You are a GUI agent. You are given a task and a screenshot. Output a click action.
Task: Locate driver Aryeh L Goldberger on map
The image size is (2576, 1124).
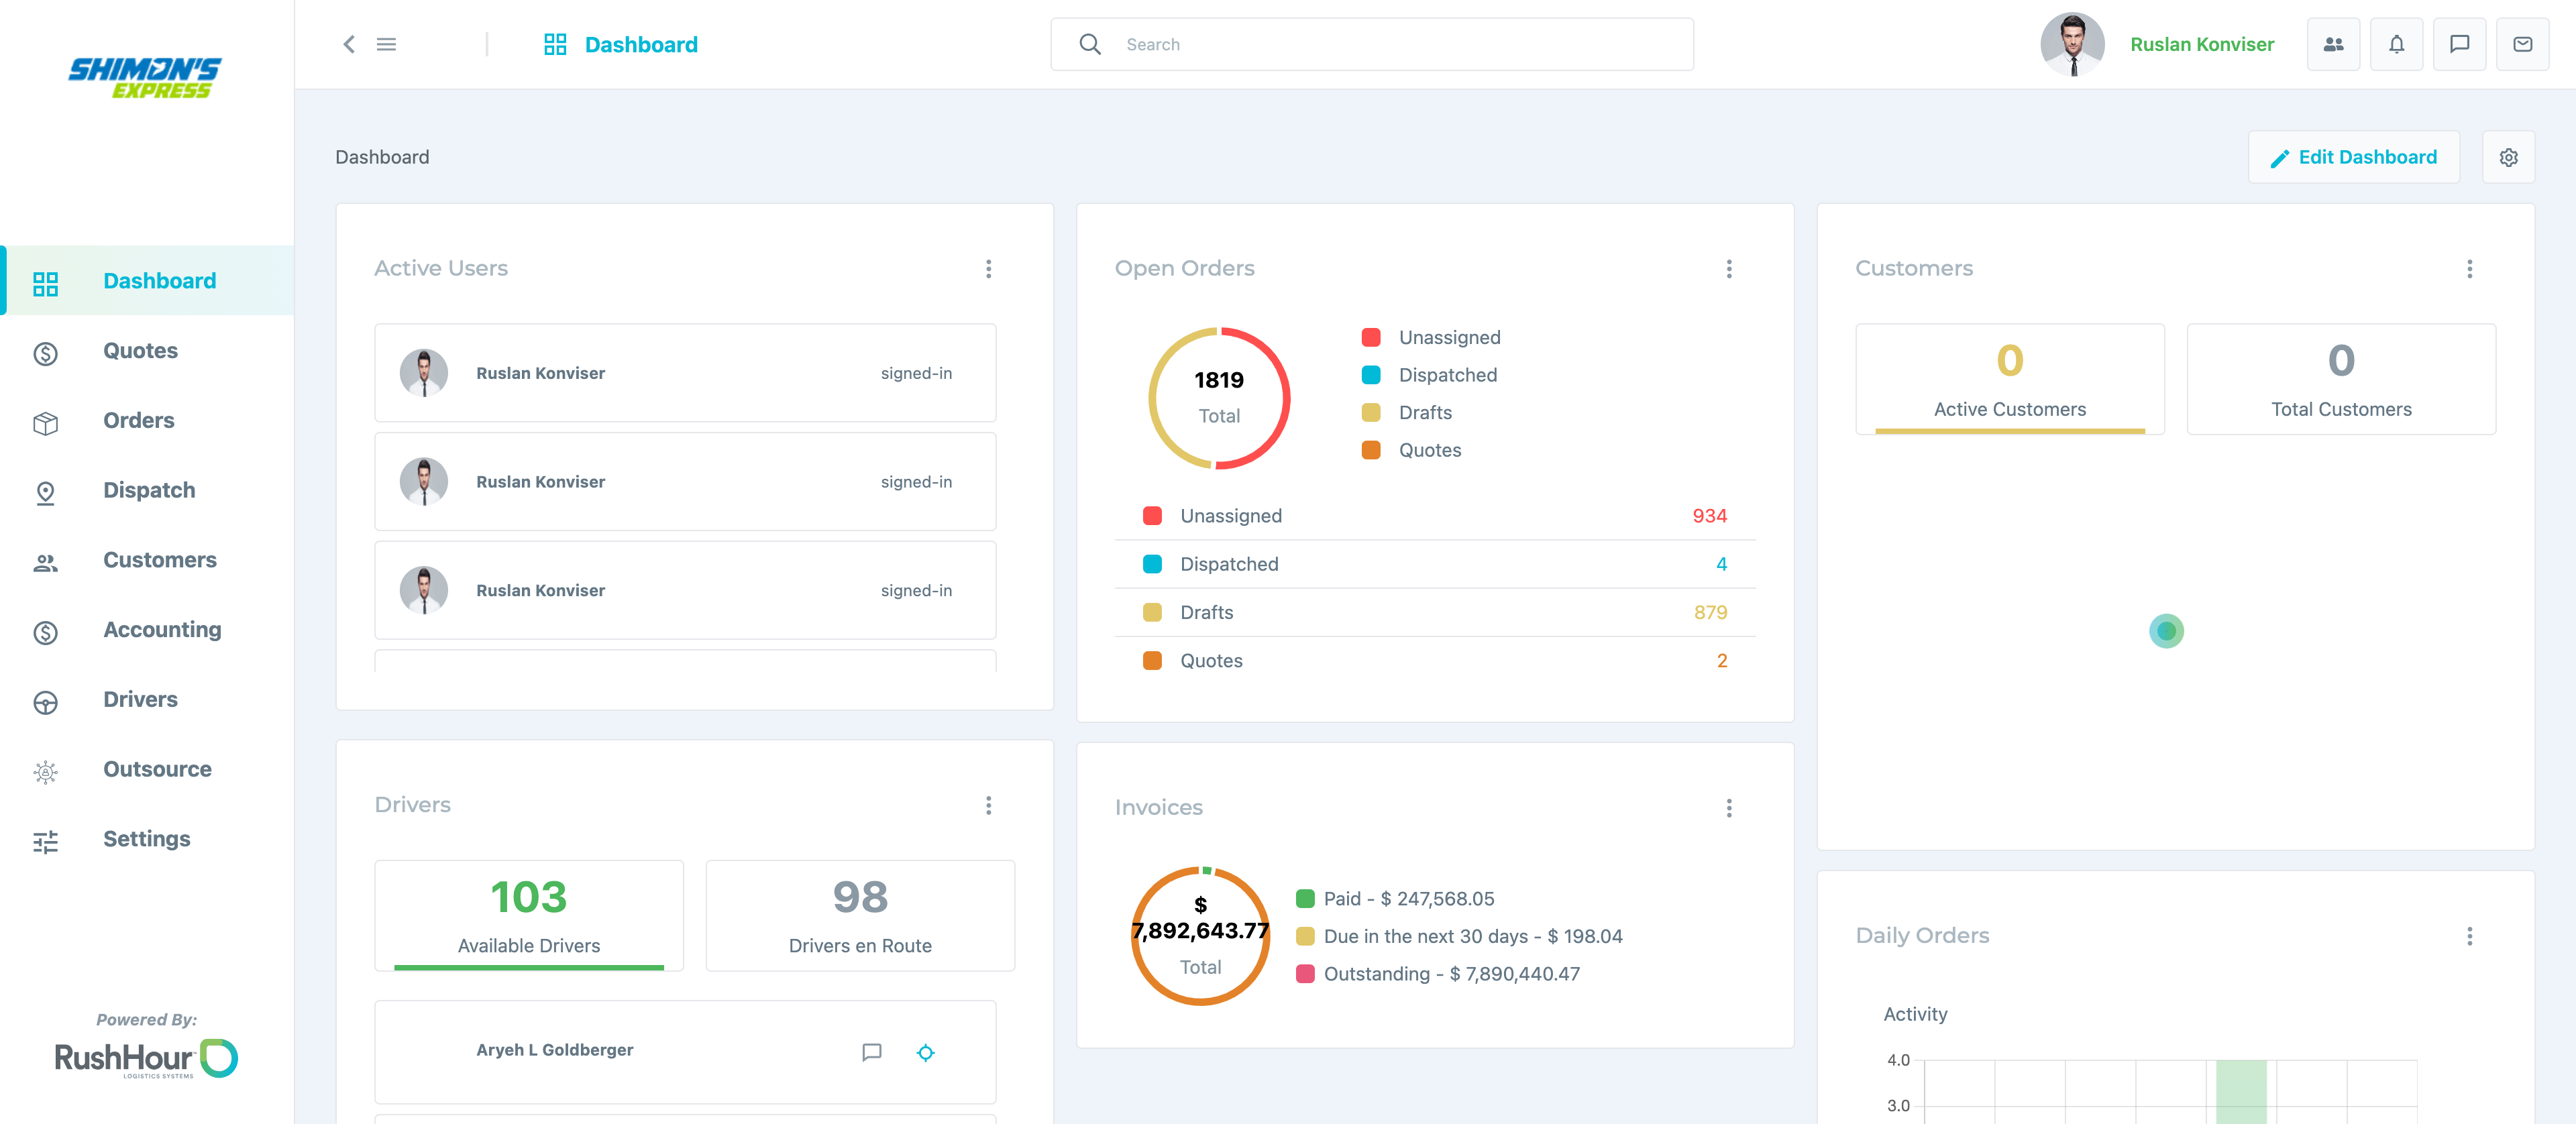926,1052
